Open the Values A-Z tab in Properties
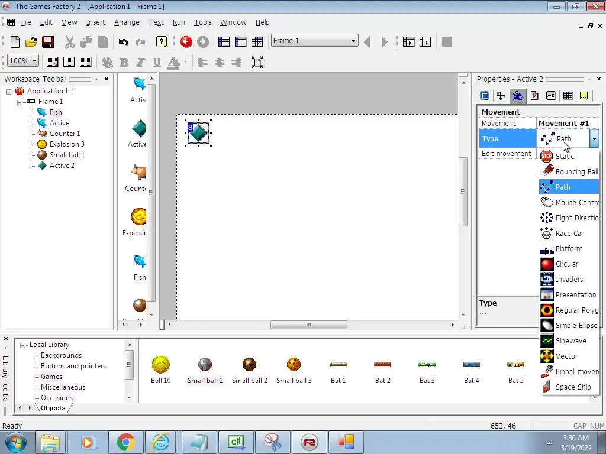The image size is (606, 454). pyautogui.click(x=551, y=95)
